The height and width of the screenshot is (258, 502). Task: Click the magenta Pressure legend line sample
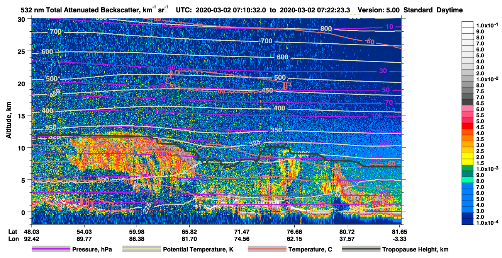coord(51,249)
